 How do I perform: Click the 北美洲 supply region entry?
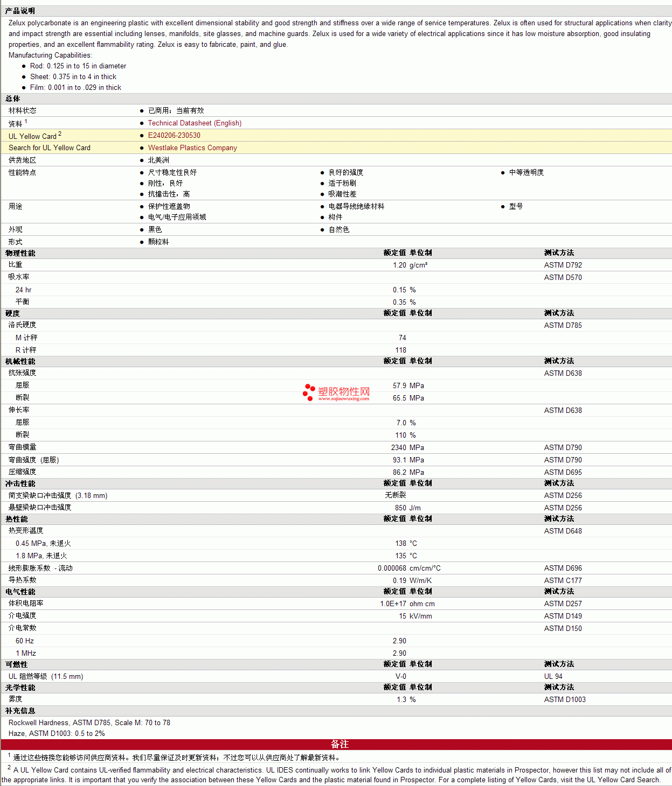click(158, 160)
